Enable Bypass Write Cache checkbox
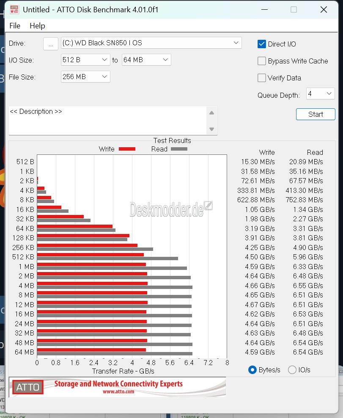Viewport: 343px width, 418px height. pos(262,61)
